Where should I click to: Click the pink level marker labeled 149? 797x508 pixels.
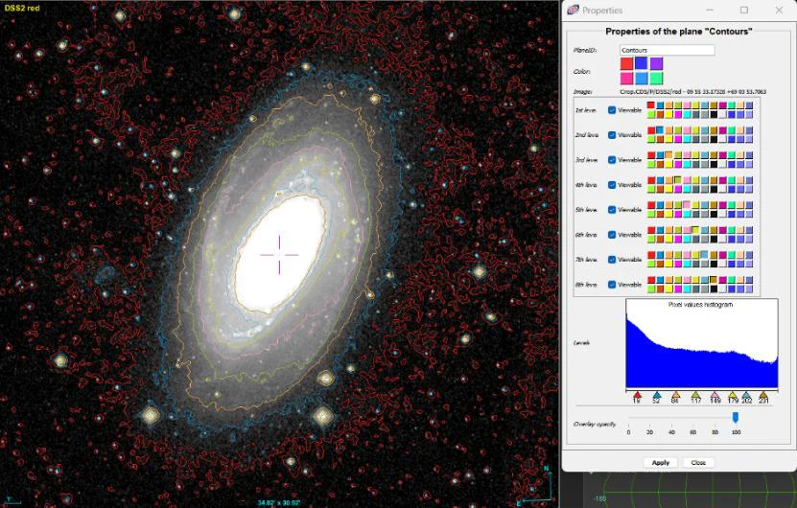(715, 395)
